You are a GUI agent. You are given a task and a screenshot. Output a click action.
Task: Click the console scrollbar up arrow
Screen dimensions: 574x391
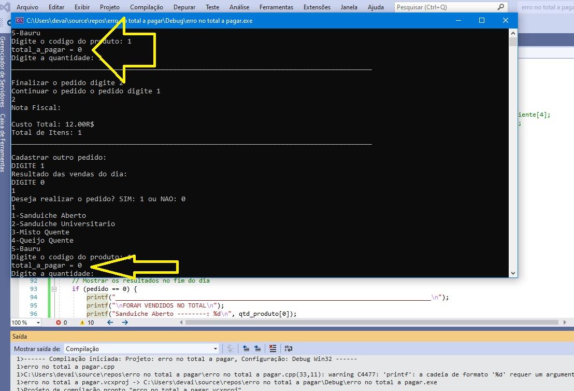tap(513, 33)
